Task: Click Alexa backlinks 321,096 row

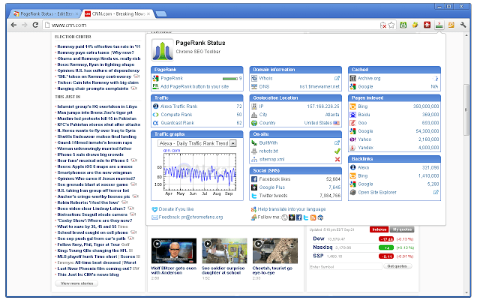Action: 394,168
